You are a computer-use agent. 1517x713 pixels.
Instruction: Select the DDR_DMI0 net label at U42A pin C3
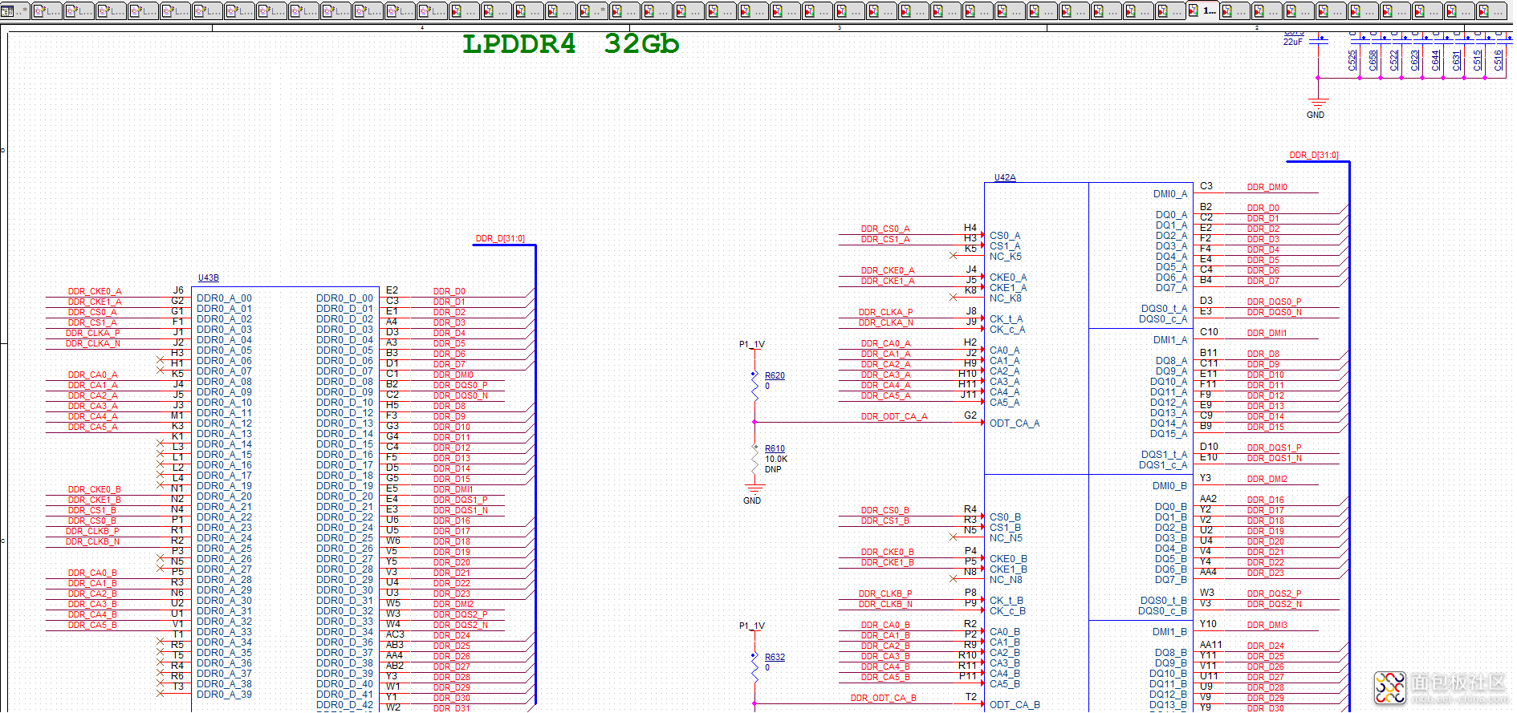[x=1267, y=187]
